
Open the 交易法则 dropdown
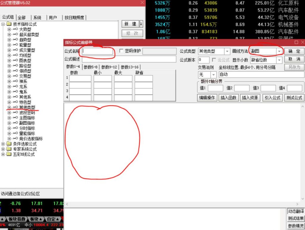(x=214, y=75)
